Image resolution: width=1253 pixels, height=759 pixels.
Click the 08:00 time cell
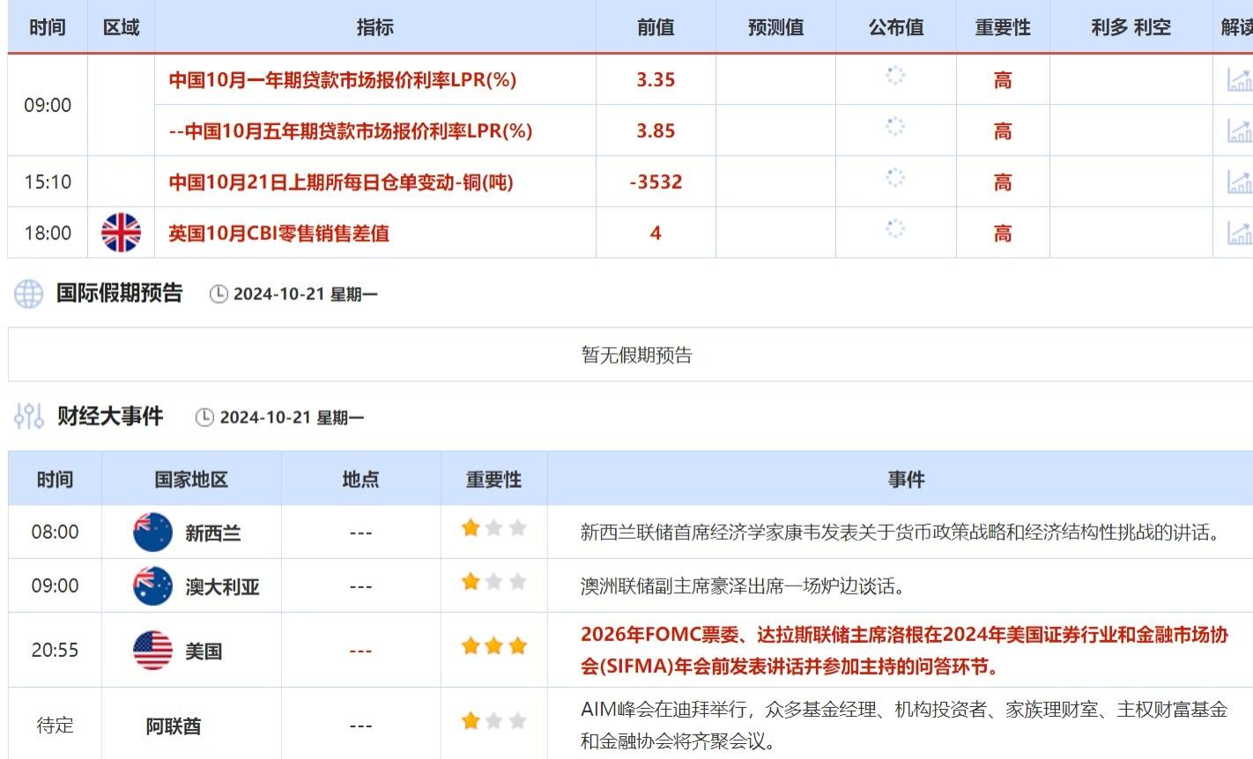point(55,532)
